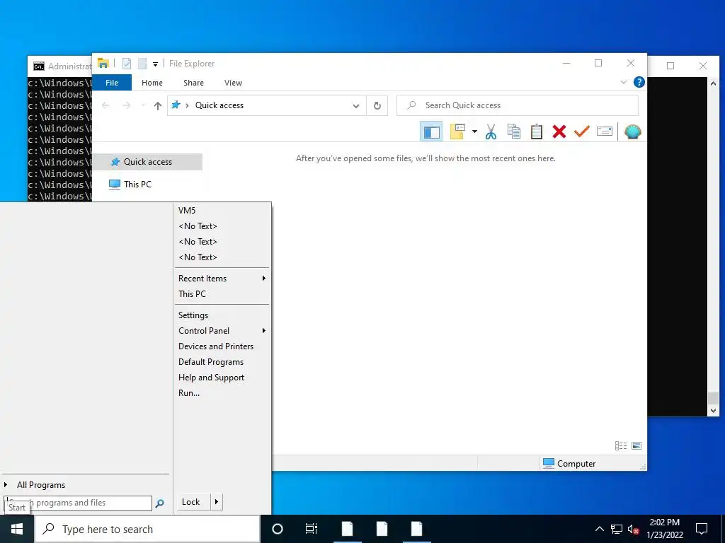Open Classic Shell settings shell icon
The height and width of the screenshot is (543, 725).
tap(632, 132)
